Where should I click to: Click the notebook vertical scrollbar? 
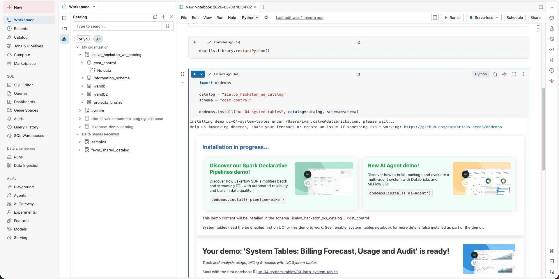pos(543,129)
